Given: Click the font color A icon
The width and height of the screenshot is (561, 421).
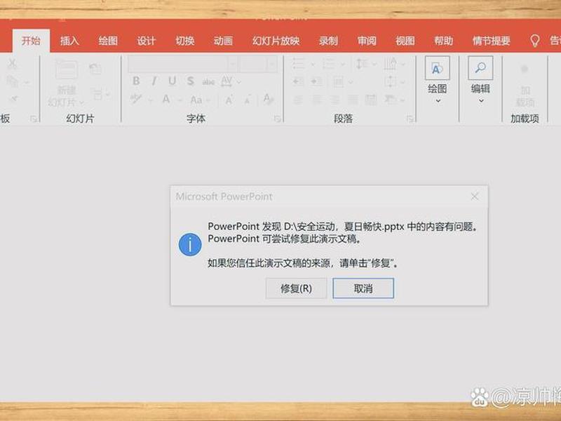Looking at the screenshot, I should point(166,99).
